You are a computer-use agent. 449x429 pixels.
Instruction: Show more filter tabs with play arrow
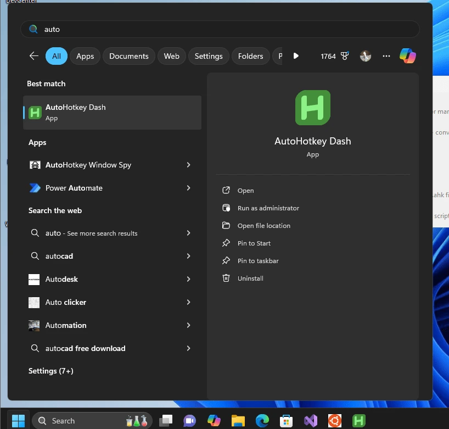pos(296,56)
